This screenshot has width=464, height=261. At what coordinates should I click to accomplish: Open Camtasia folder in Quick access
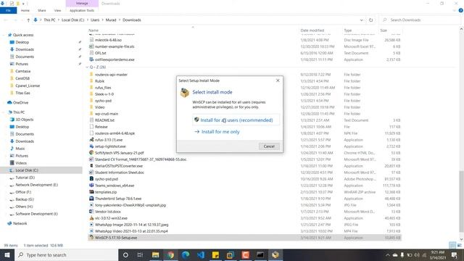tap(22, 71)
